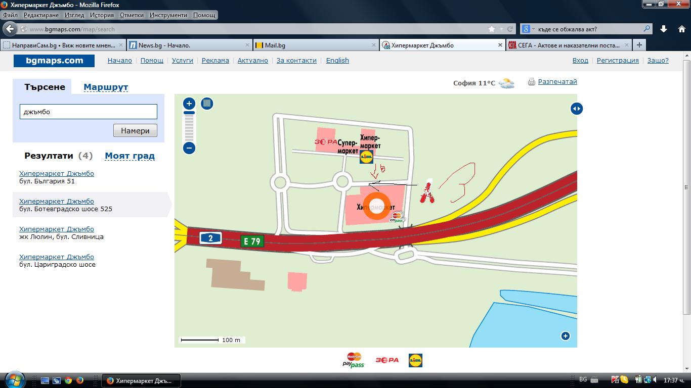Click the bgmaps.com logo

point(54,61)
